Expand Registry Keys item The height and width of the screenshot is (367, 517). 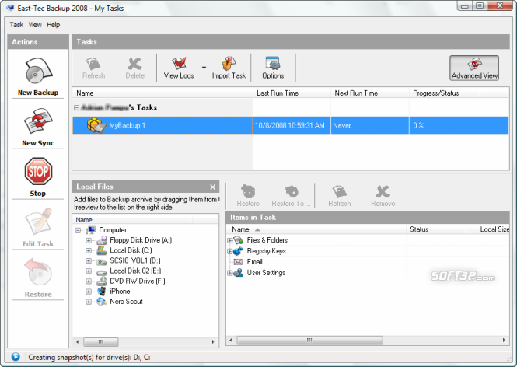click(x=230, y=252)
